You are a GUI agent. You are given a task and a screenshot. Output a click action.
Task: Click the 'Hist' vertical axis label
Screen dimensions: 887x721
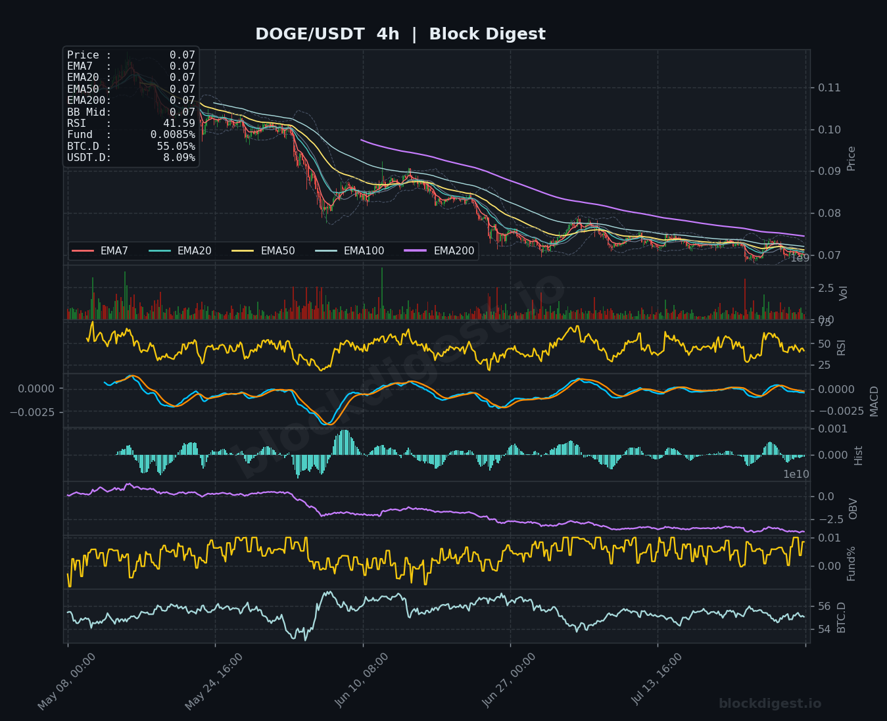(858, 455)
